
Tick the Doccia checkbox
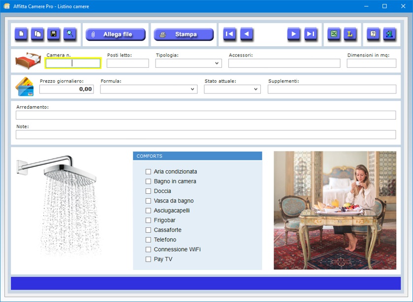coord(148,191)
